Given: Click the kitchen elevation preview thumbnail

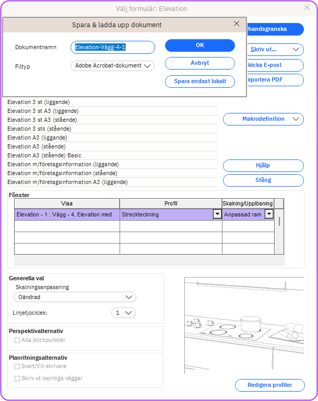Looking at the screenshot, I should tap(244, 325).
